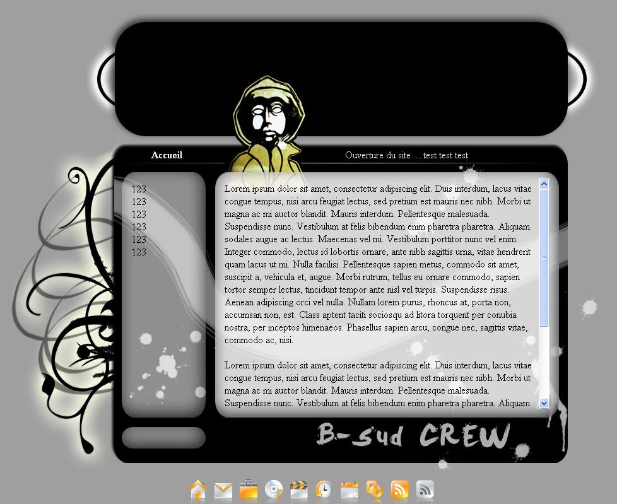
Task: Open the topmost 123 sidebar link
Action: 139,189
